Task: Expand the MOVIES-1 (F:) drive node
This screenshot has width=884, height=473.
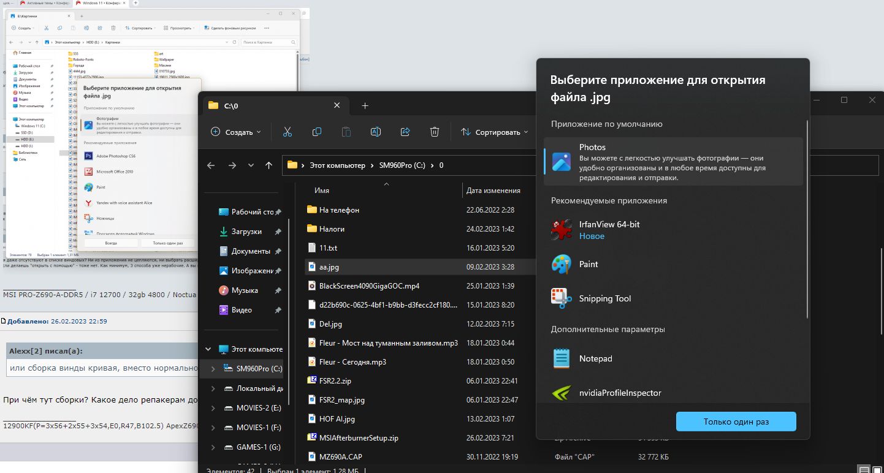Action: coord(213,428)
